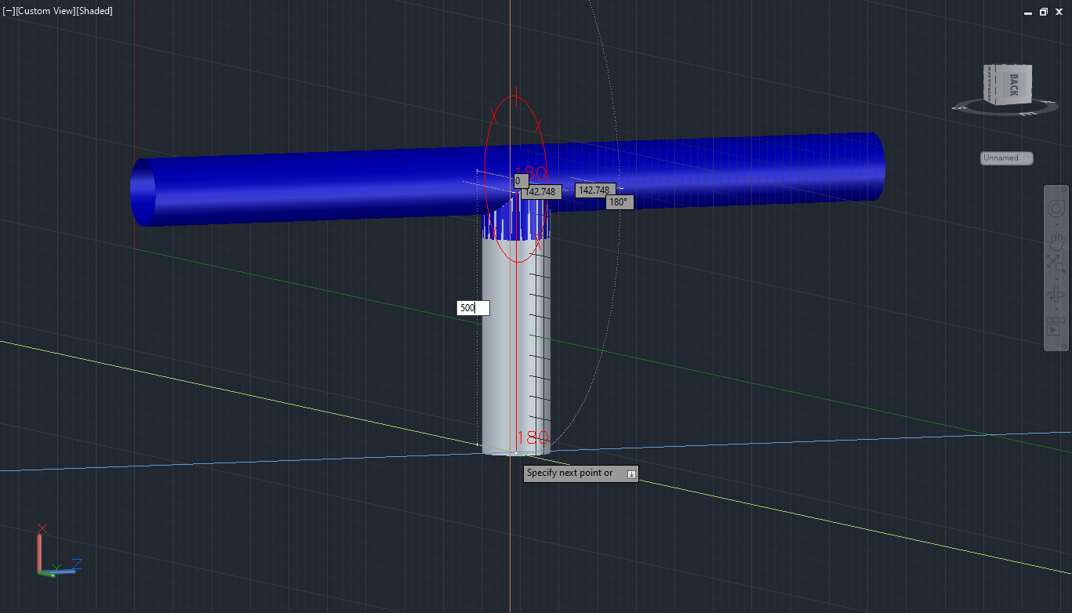1072x613 pixels.
Task: Click the left 142.748 distance field
Action: [x=541, y=192]
